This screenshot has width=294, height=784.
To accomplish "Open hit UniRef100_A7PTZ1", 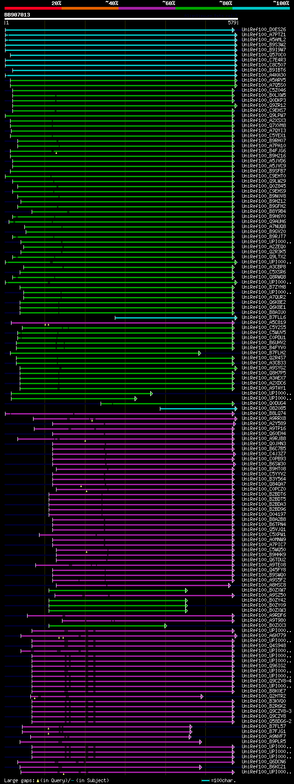I will click(x=264, y=35).
